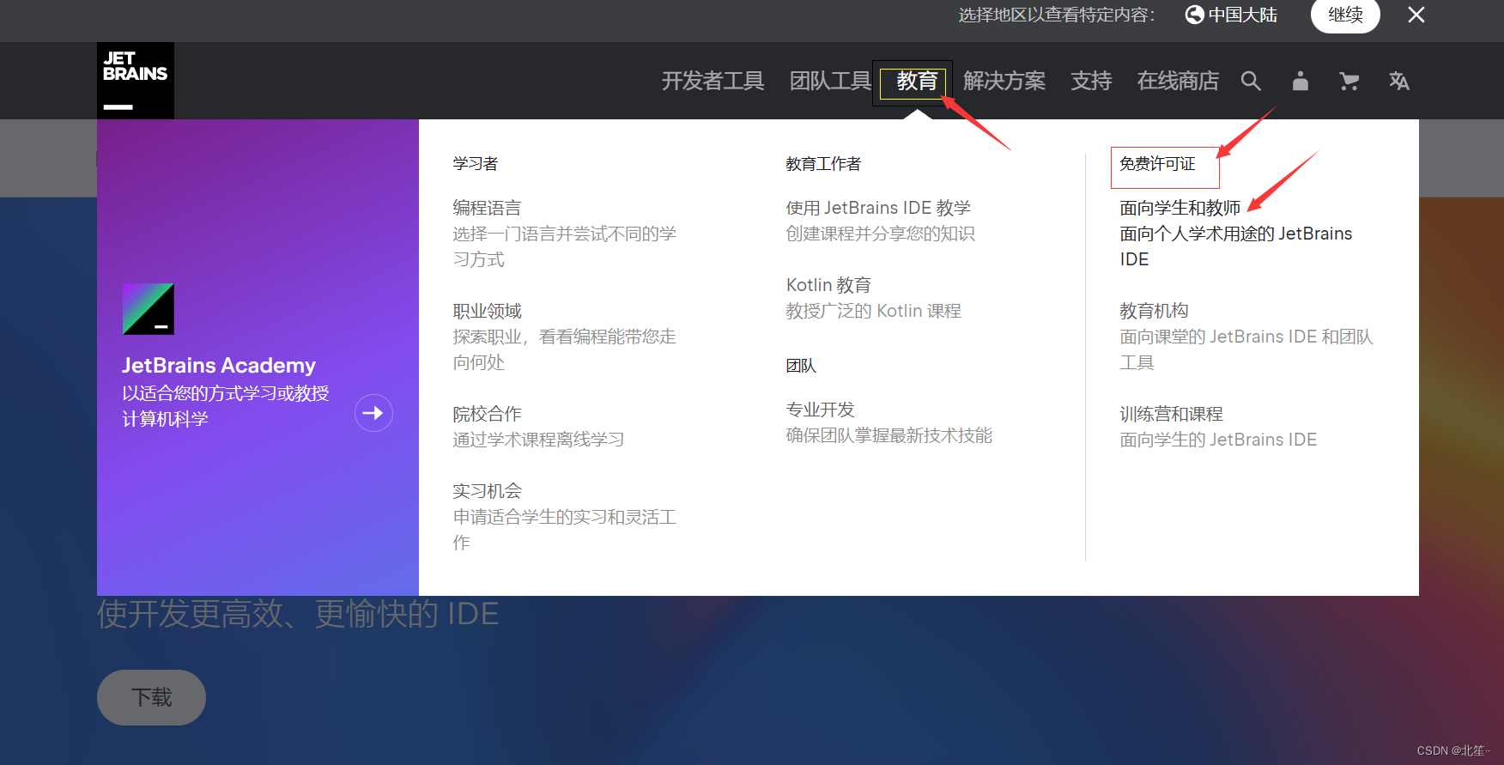The height and width of the screenshot is (765, 1504).
Task: Click the globe icon beside 中国大陆
Action: point(1194,15)
